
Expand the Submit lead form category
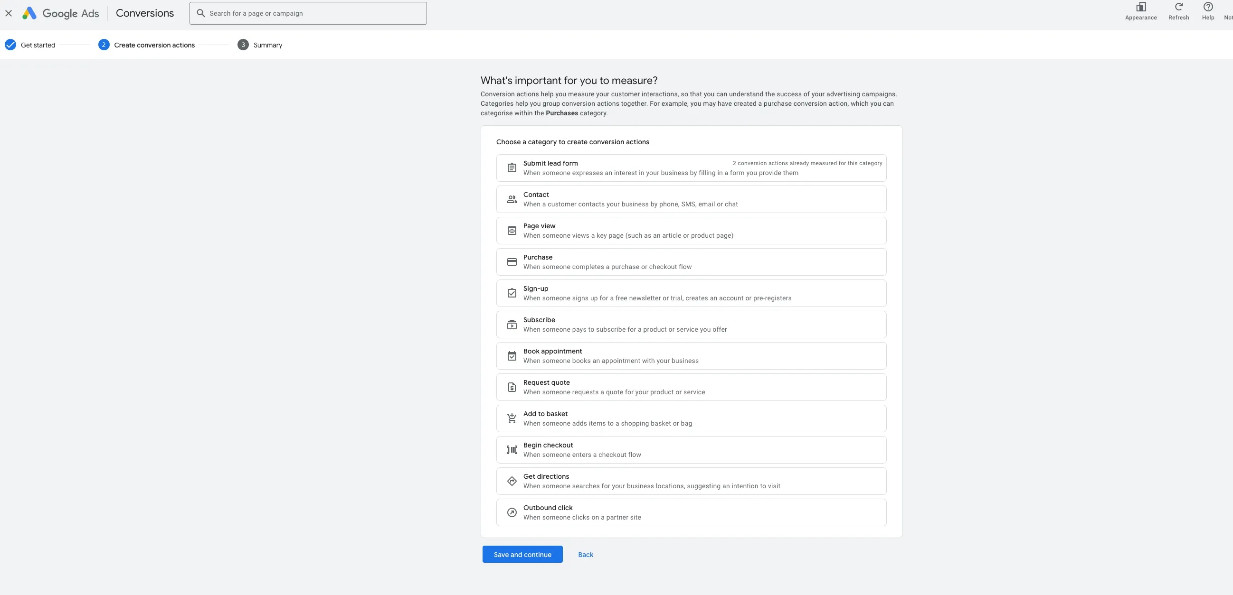(x=691, y=168)
